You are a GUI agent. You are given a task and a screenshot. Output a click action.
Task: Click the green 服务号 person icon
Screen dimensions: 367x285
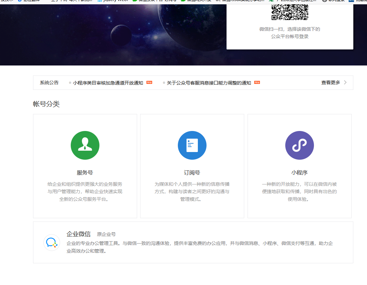point(85,145)
